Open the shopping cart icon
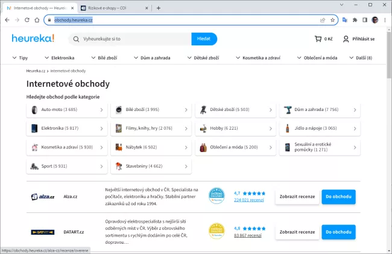This screenshot has width=392, height=254. click(318, 39)
